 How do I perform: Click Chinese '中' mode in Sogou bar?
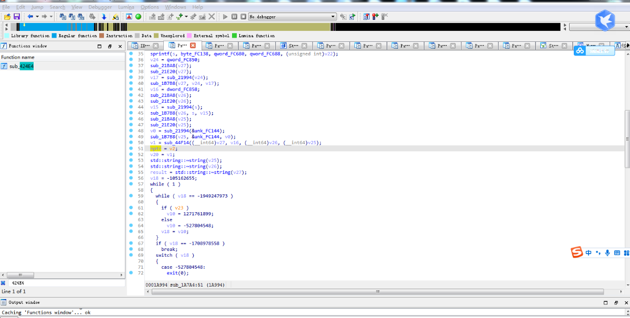[589, 253]
